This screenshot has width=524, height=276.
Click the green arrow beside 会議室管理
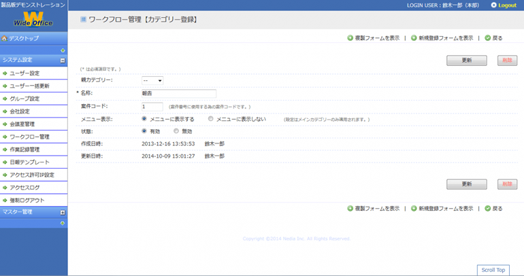[5, 124]
